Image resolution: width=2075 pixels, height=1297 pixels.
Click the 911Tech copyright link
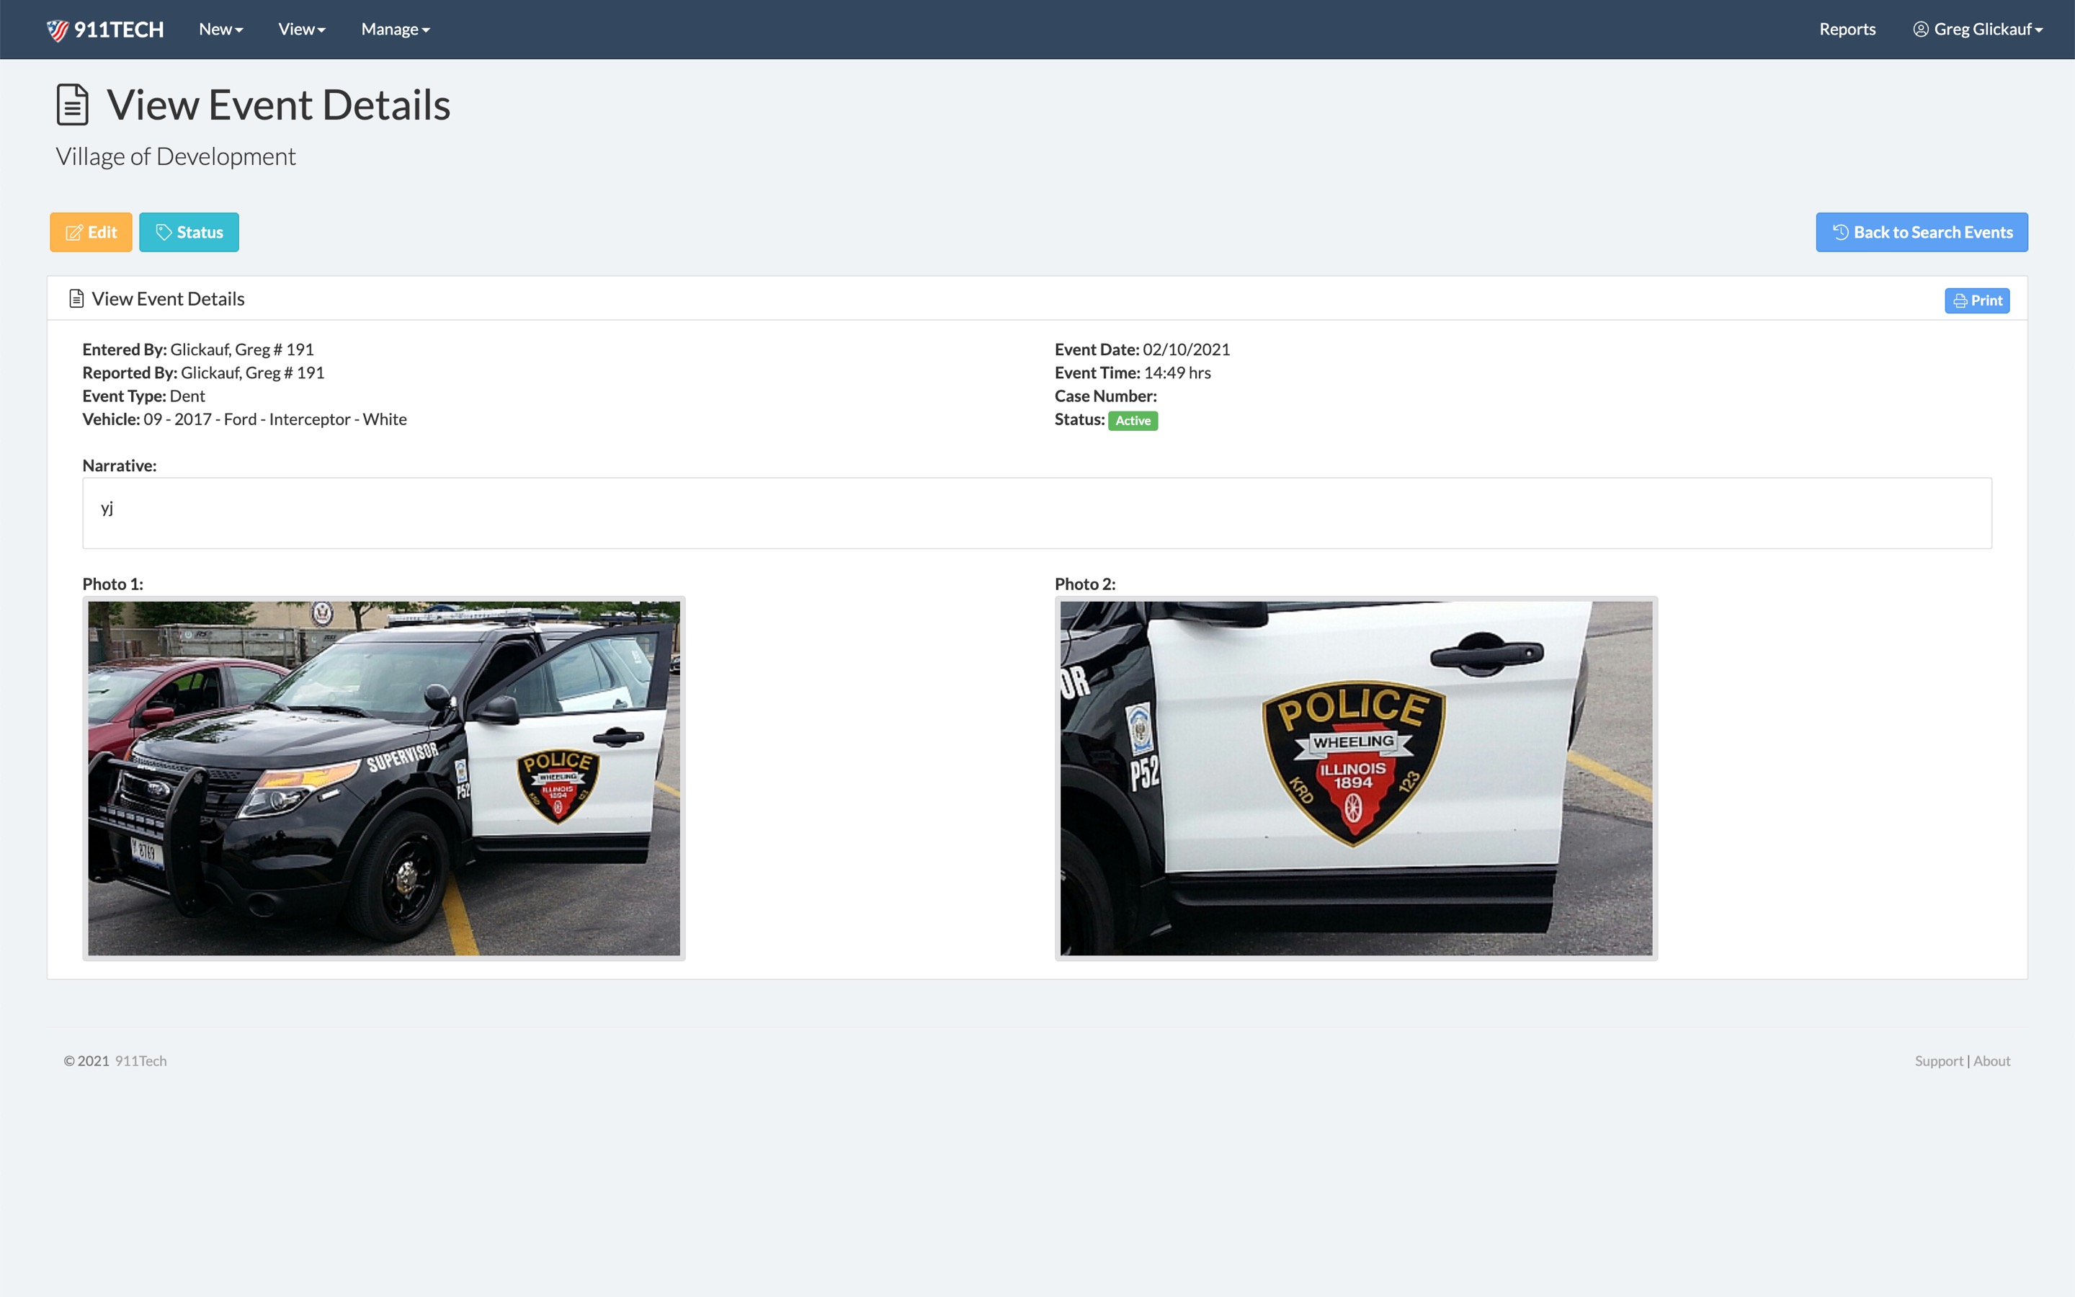click(140, 1061)
